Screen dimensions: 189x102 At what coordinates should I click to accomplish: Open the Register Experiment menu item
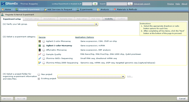click(27, 9)
